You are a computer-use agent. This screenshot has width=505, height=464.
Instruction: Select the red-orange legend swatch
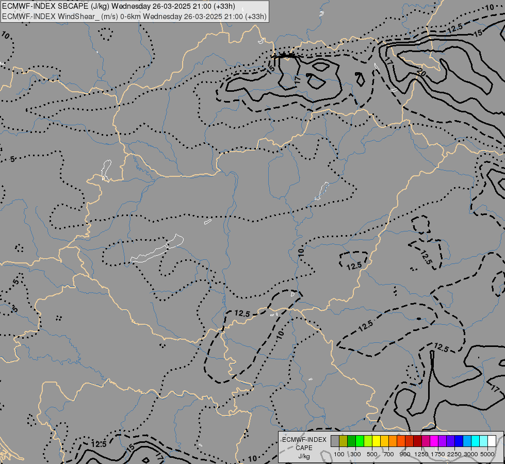click(x=401, y=441)
